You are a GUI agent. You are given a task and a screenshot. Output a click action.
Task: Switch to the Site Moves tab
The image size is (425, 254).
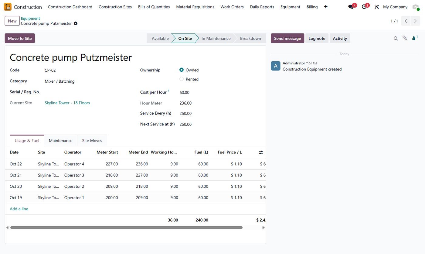click(92, 141)
